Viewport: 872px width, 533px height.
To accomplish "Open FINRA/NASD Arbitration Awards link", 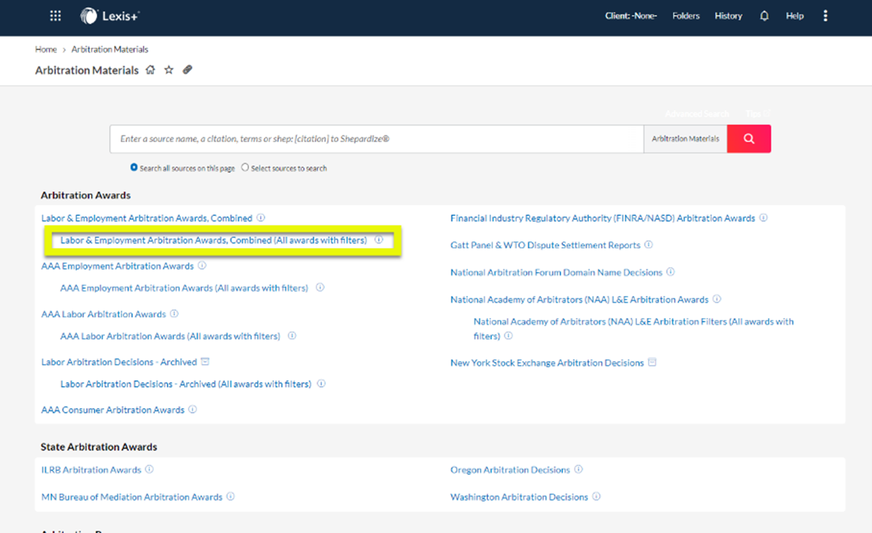I will click(x=603, y=218).
